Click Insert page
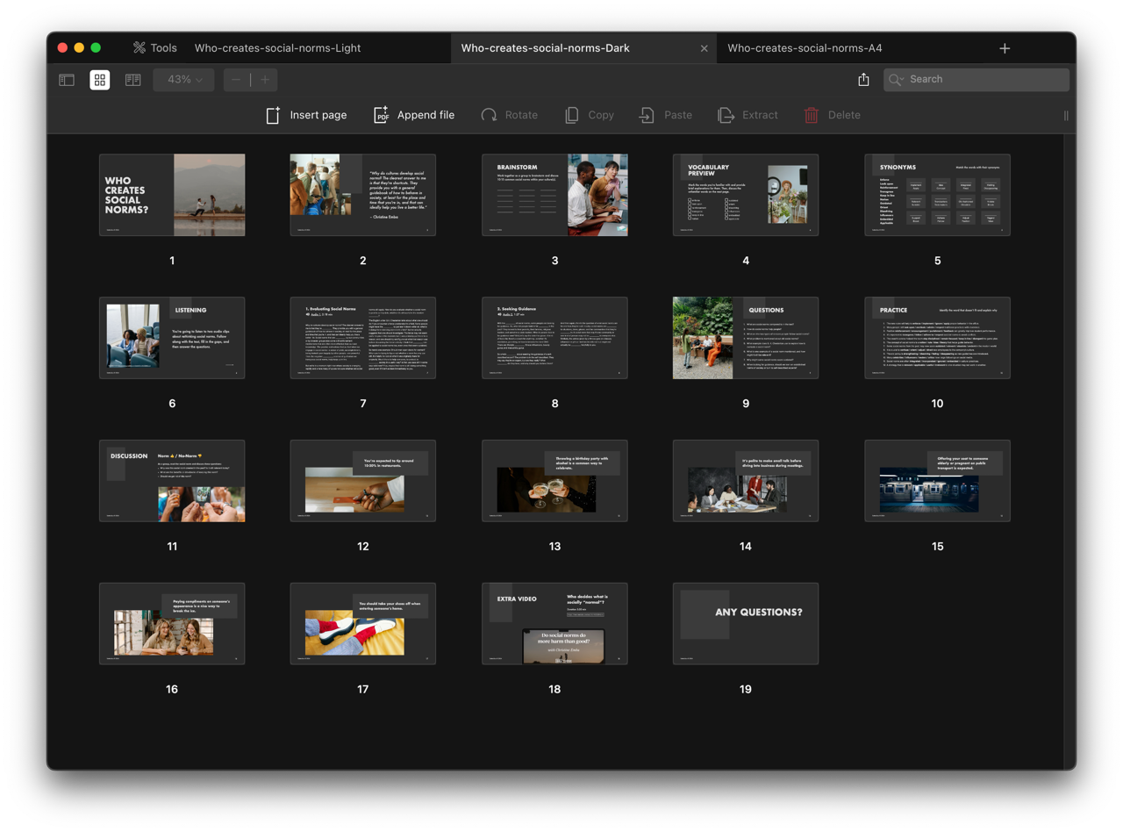1123x832 pixels. click(x=306, y=115)
